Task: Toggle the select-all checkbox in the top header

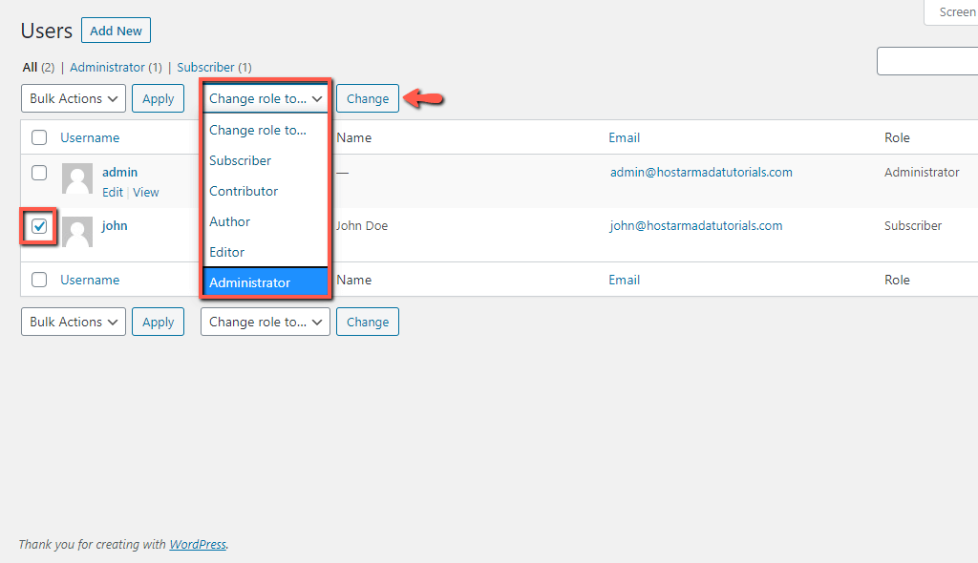Action: 39,137
